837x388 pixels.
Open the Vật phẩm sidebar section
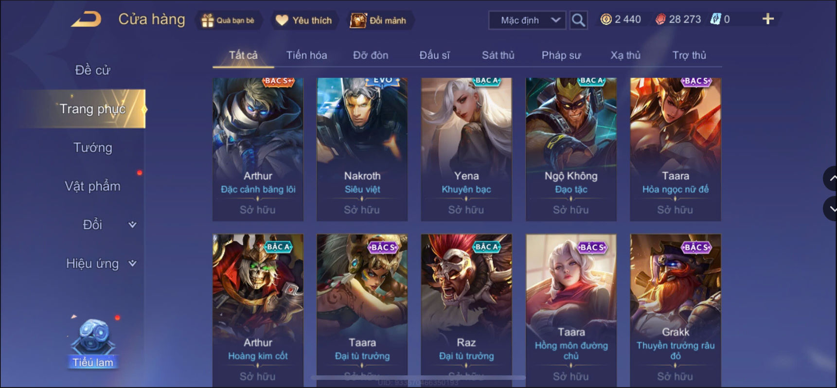[x=92, y=186]
